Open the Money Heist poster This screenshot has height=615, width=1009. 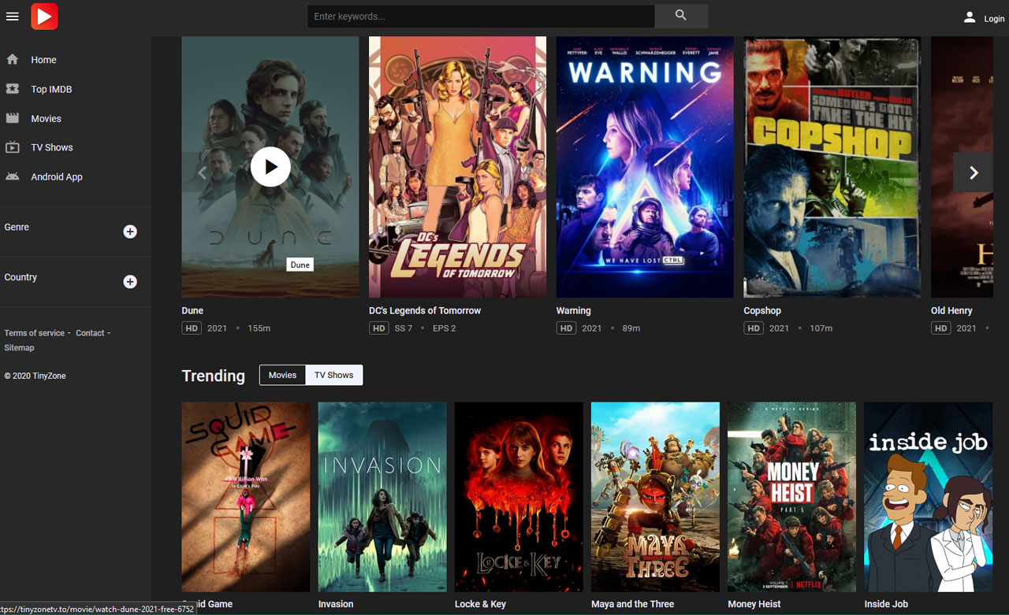coord(791,497)
